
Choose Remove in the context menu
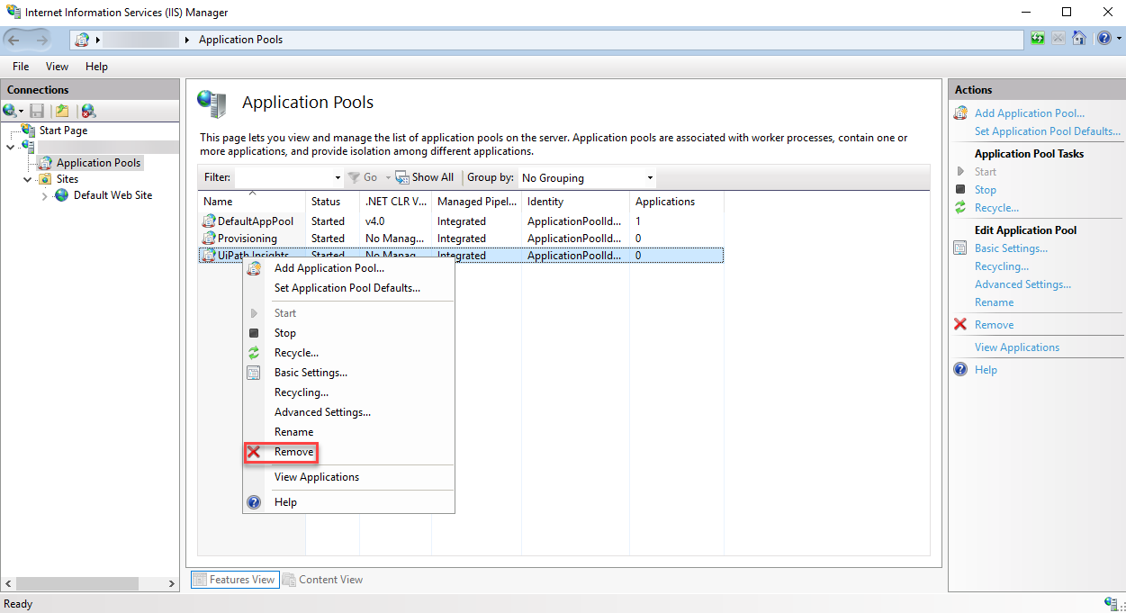click(x=294, y=452)
